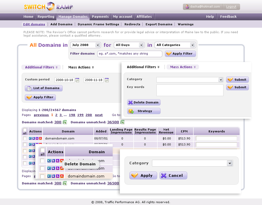The height and width of the screenshot is (205, 262).
Task: Click the 2008-10-18 custom period date field
Action: (x=64, y=80)
